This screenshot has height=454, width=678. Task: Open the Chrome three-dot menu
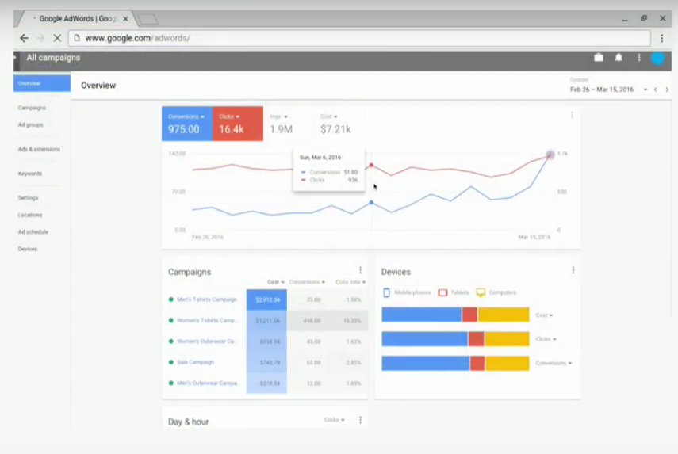(661, 38)
